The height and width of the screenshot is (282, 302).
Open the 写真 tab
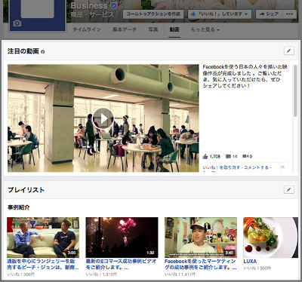pos(153,29)
